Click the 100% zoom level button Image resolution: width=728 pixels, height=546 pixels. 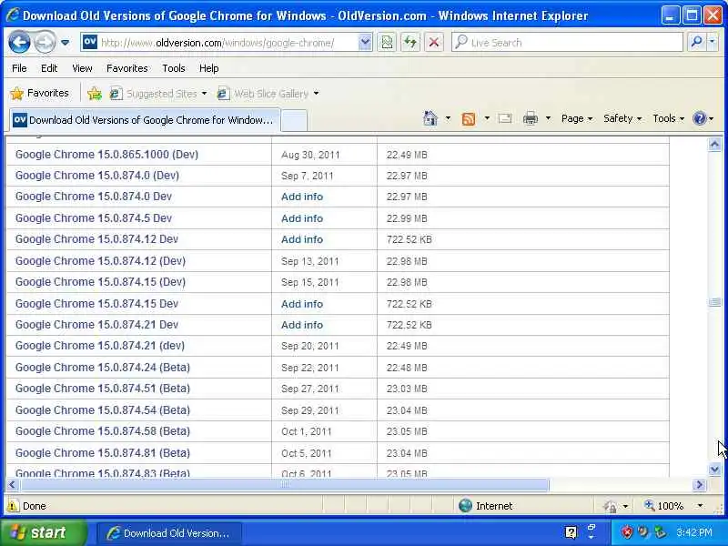[664, 506]
